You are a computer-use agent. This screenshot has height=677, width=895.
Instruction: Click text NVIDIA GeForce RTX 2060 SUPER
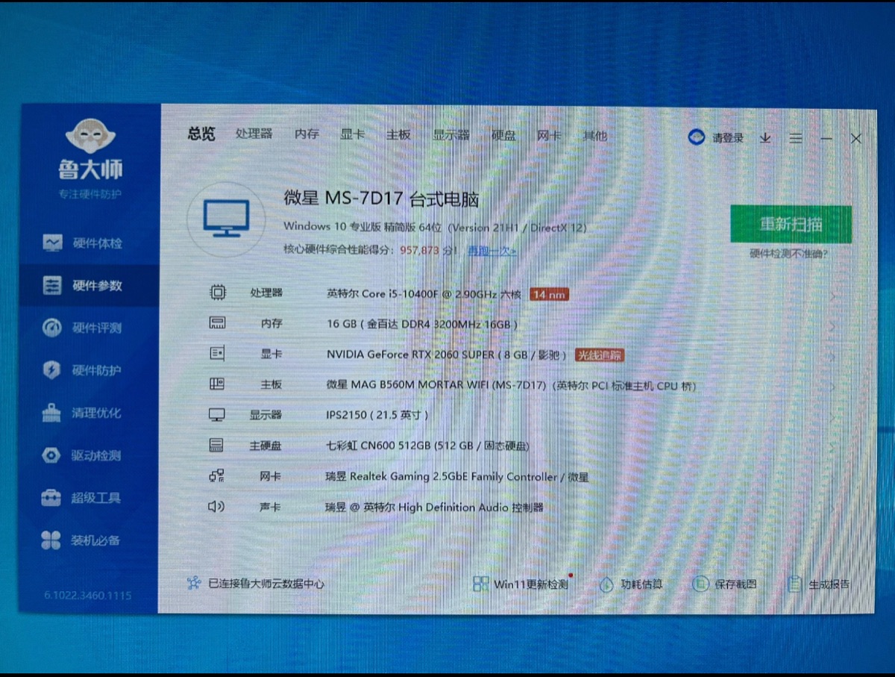[410, 355]
